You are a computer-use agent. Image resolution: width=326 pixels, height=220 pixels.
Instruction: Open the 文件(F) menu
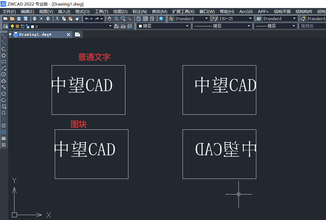point(9,12)
